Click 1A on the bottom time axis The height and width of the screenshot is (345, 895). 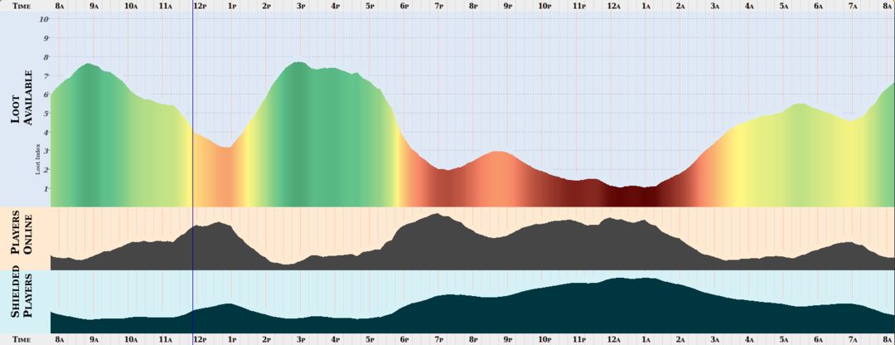[x=646, y=339]
